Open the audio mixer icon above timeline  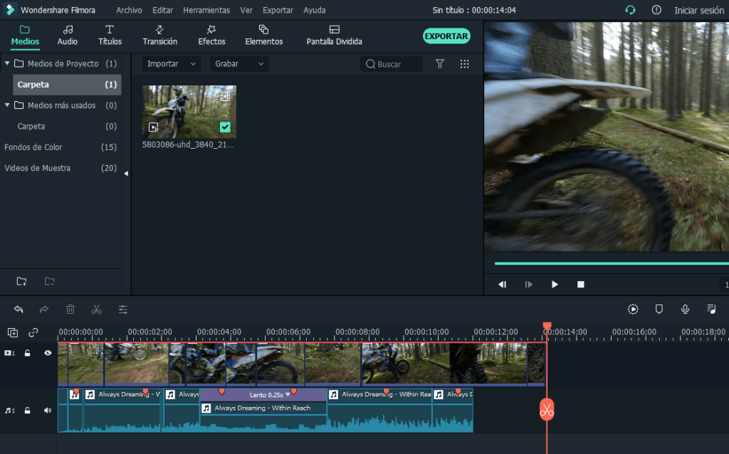(x=711, y=310)
